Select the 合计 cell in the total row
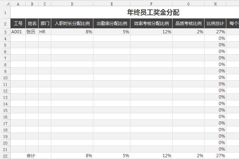Image resolution: width=239 pixels, height=159 pixels. pos(32,156)
